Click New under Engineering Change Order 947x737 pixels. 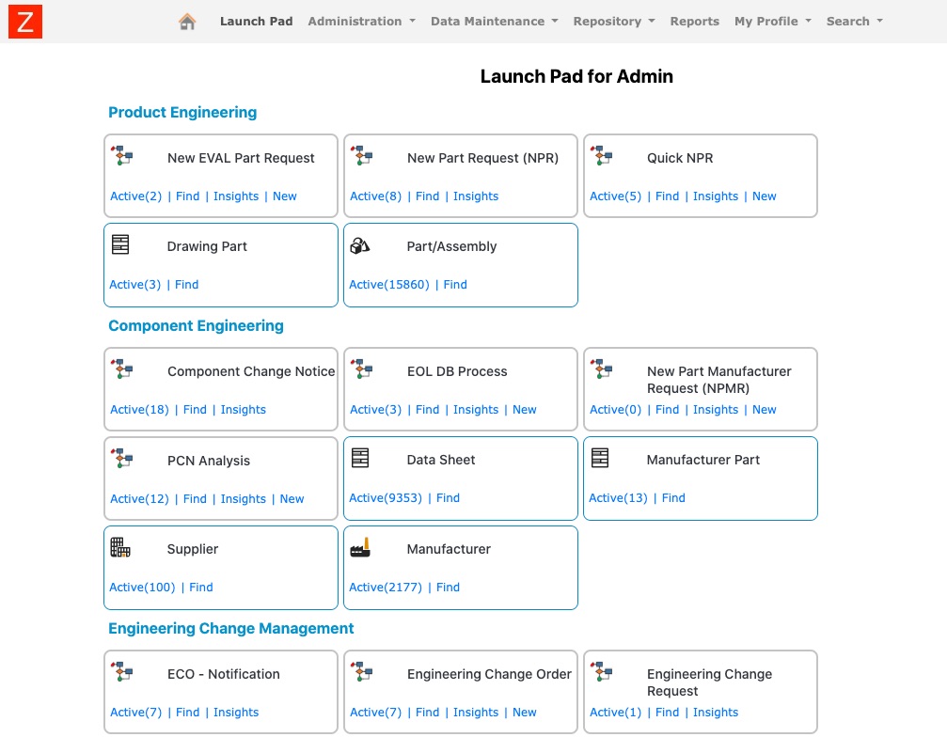(x=524, y=713)
